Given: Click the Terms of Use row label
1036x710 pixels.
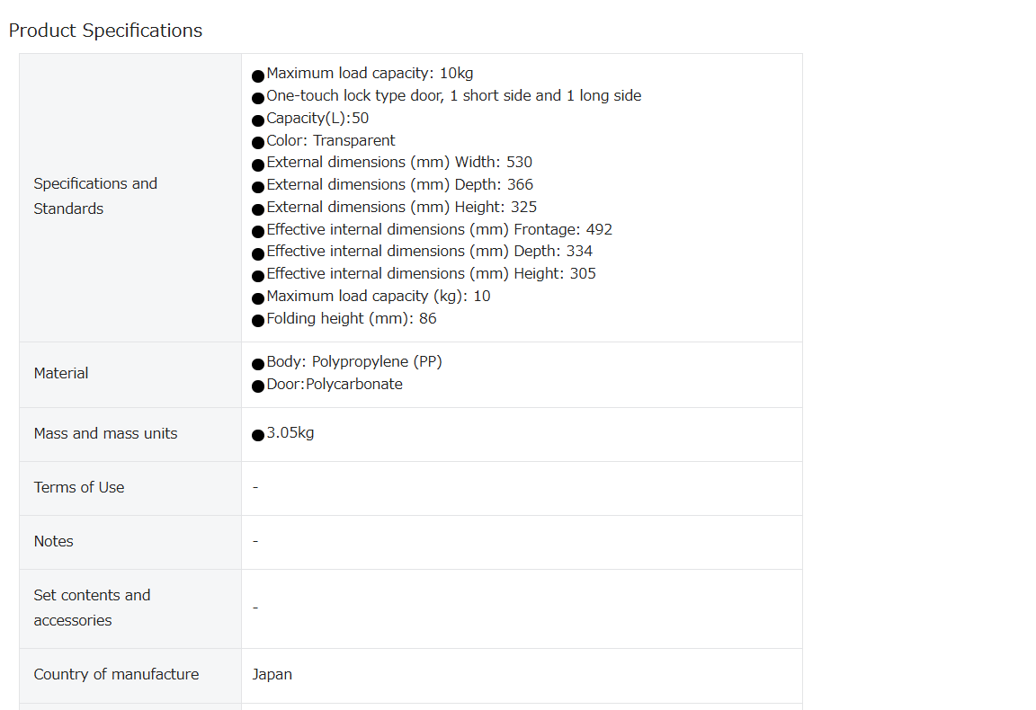Looking at the screenshot, I should [78, 487].
